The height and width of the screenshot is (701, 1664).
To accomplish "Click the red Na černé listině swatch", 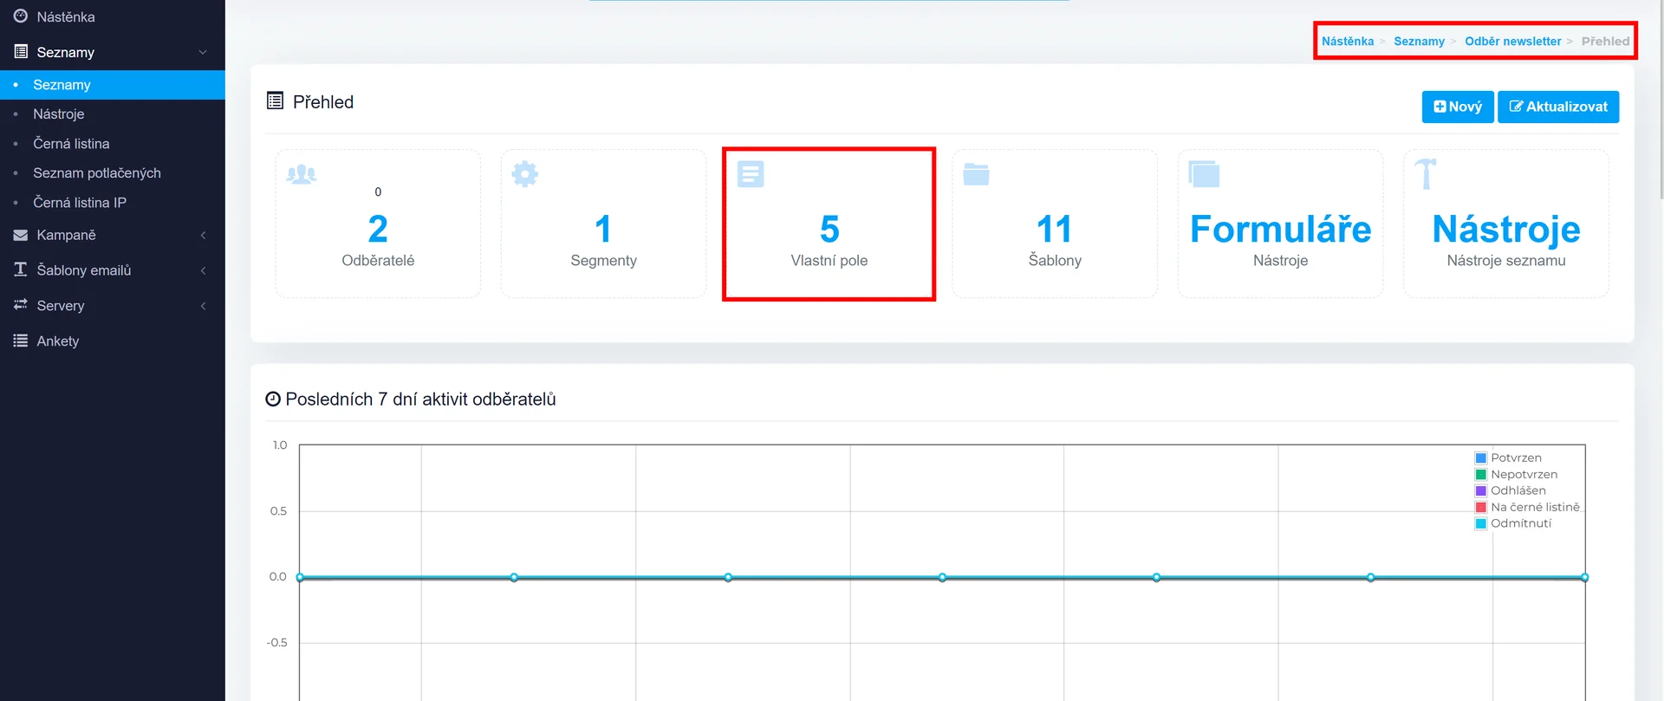I will pos(1481,507).
